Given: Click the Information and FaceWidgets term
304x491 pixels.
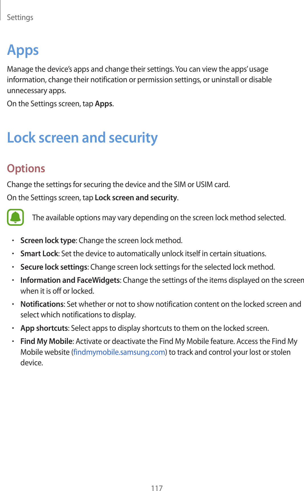Looking at the screenshot, I should [x=70, y=280].
